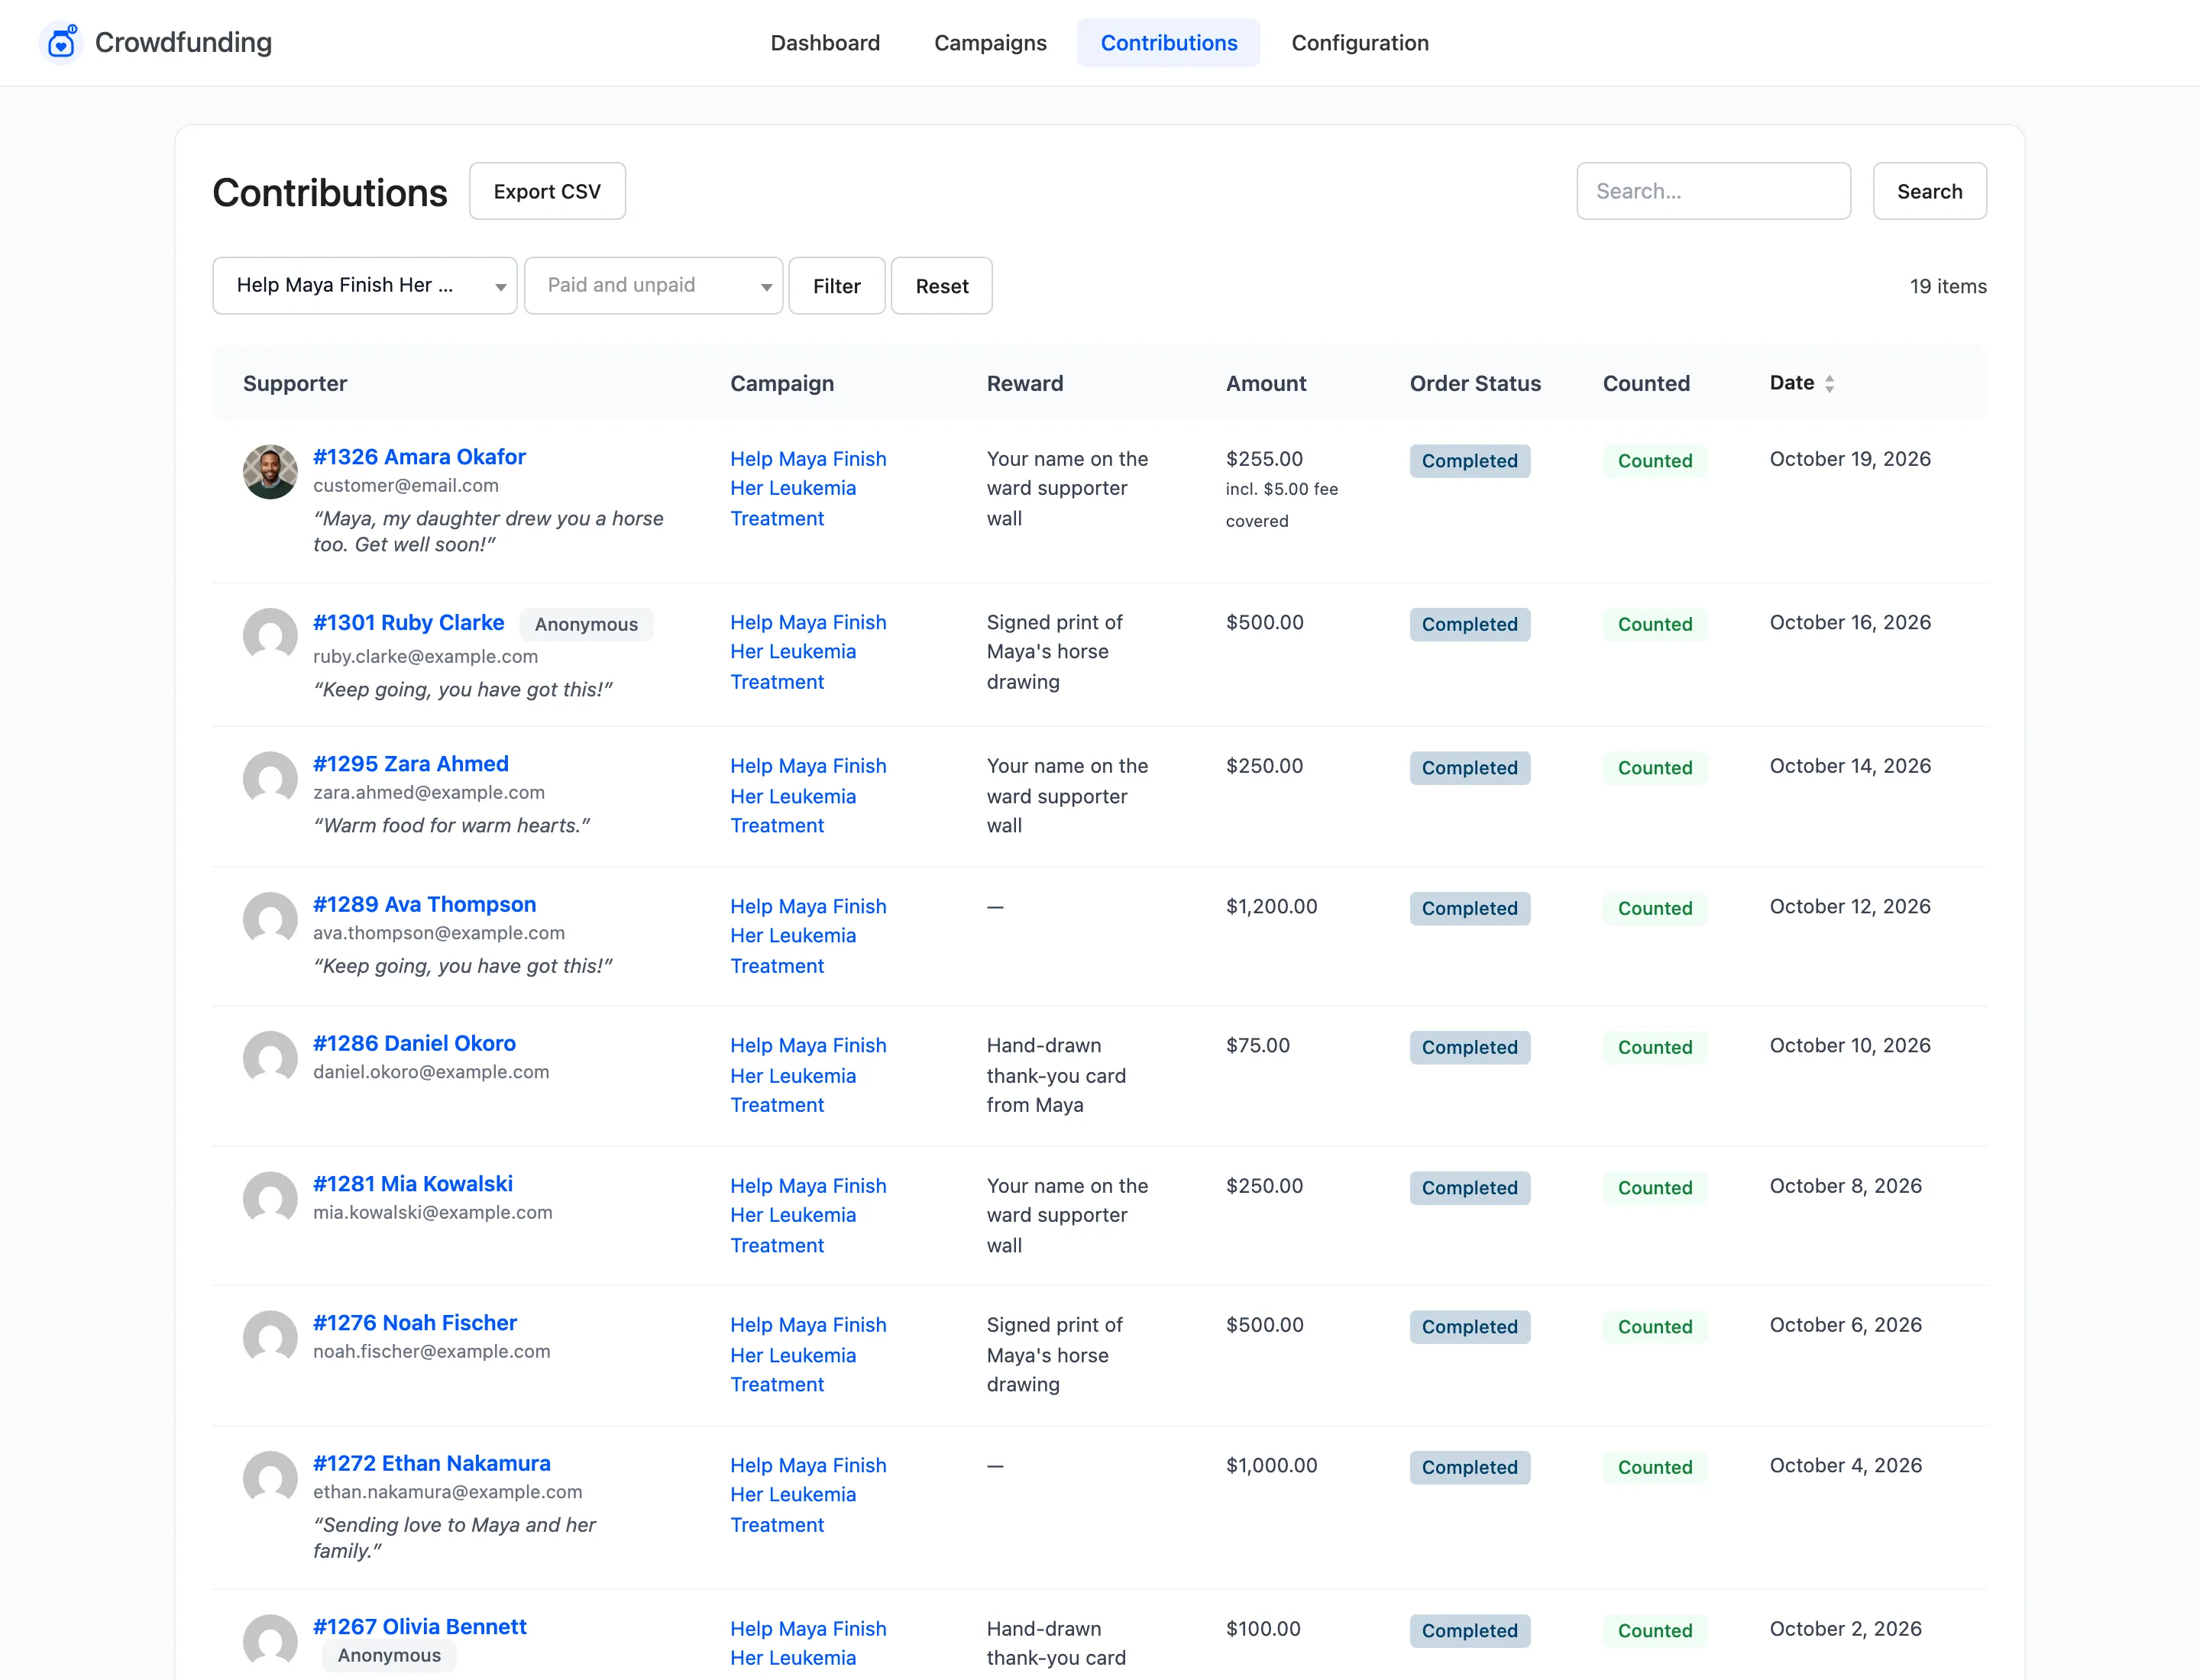
Task: Click Noah Fischer's placeholder avatar
Action: pos(270,1337)
